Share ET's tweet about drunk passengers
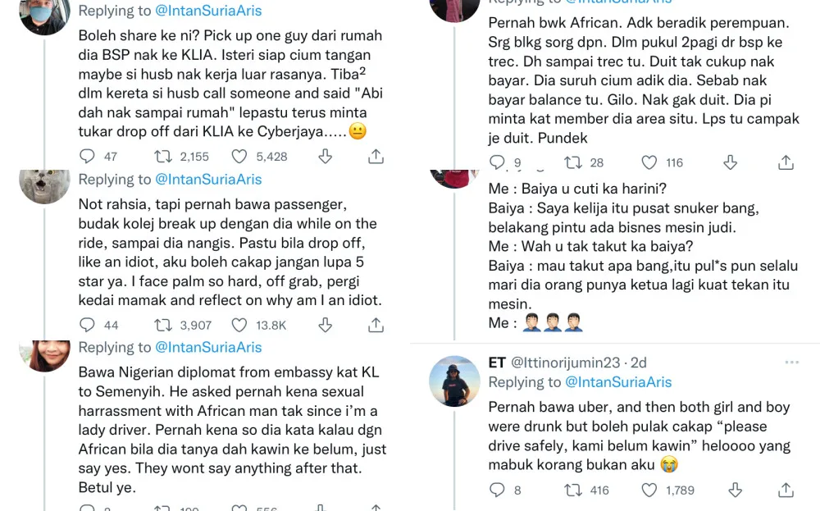820x511 pixels. point(786,490)
